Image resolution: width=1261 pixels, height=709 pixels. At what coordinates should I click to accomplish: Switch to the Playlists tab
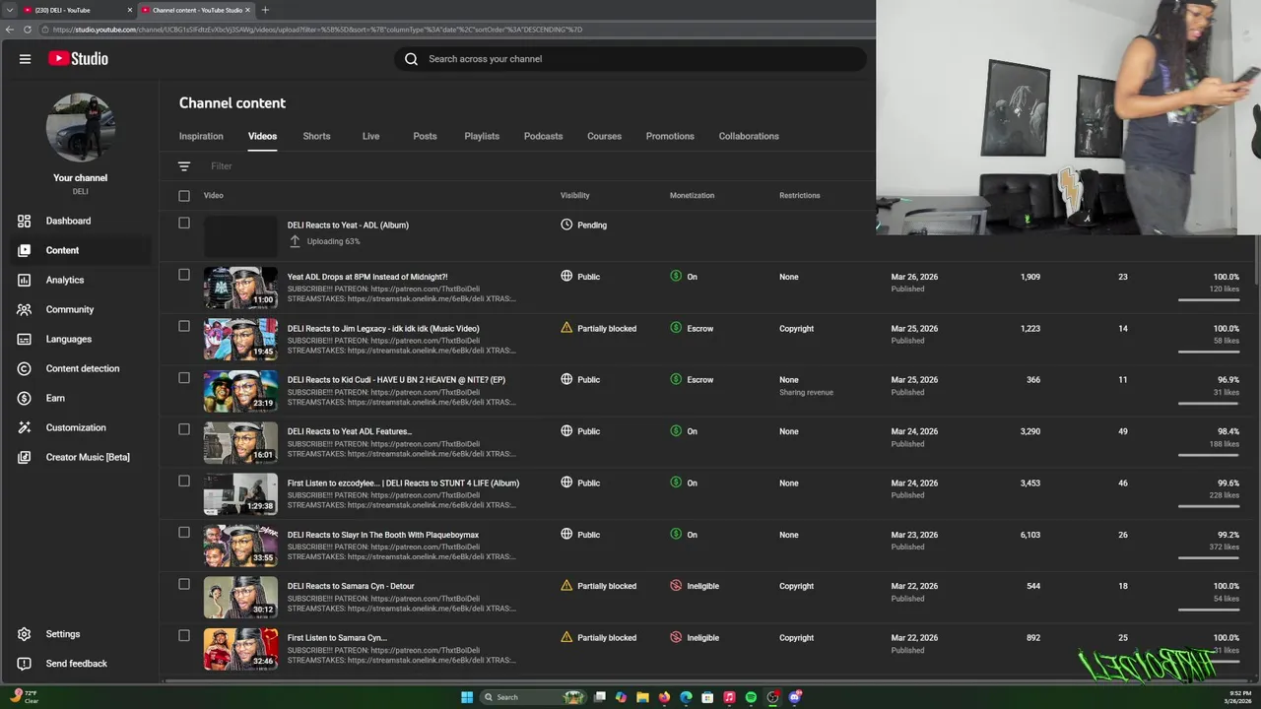[482, 136]
